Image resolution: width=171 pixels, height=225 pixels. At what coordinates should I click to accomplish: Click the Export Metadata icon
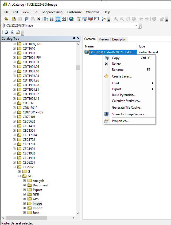pyautogui.click(x=12, y=32)
